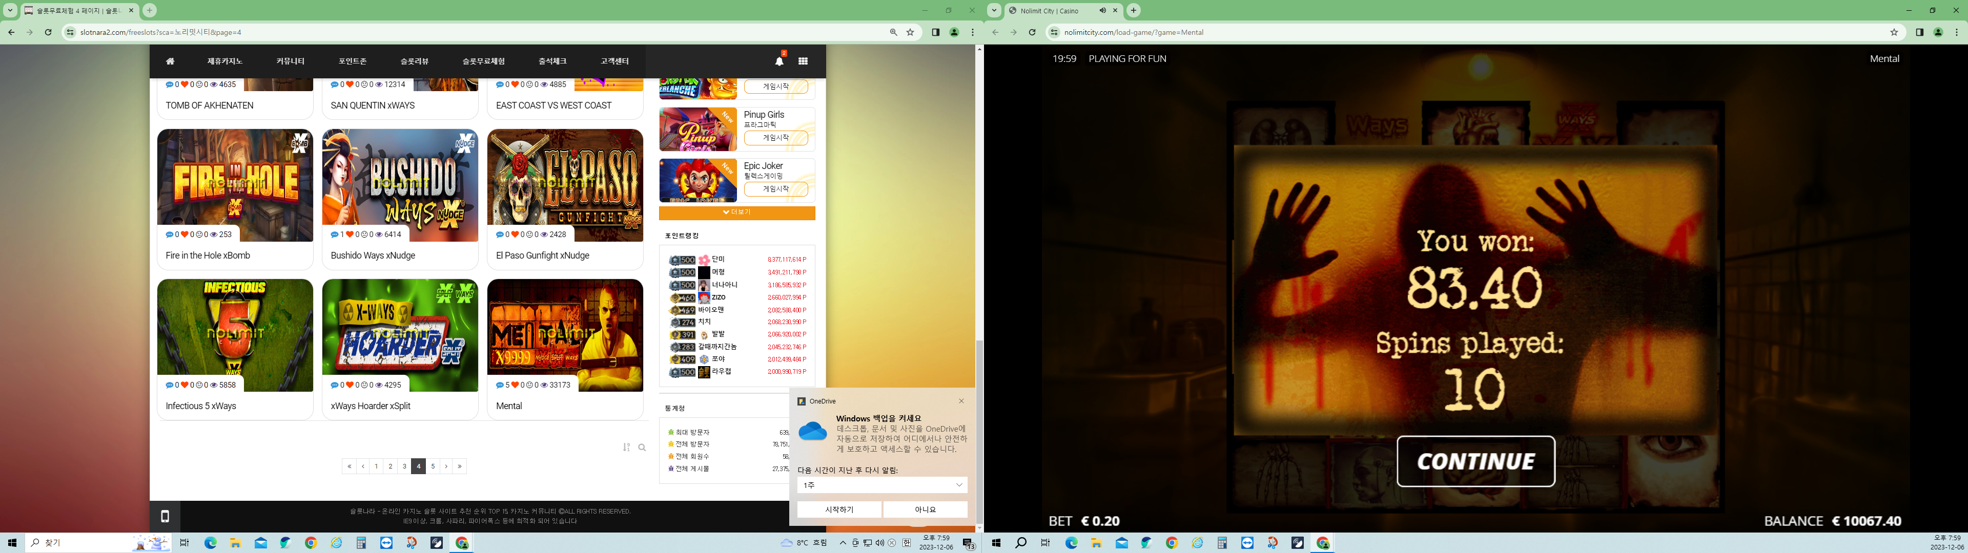Open the notification bell with badge 2
The height and width of the screenshot is (553, 1968).
click(779, 60)
